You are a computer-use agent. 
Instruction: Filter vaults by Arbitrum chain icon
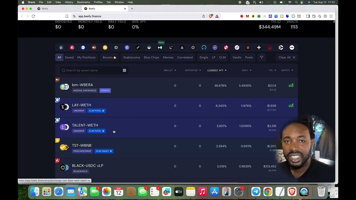point(61,47)
